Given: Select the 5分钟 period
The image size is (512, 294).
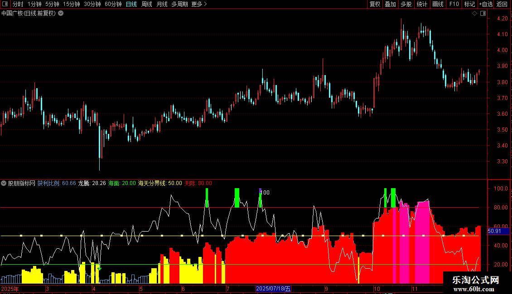Looking at the screenshot, I should coord(52,4).
